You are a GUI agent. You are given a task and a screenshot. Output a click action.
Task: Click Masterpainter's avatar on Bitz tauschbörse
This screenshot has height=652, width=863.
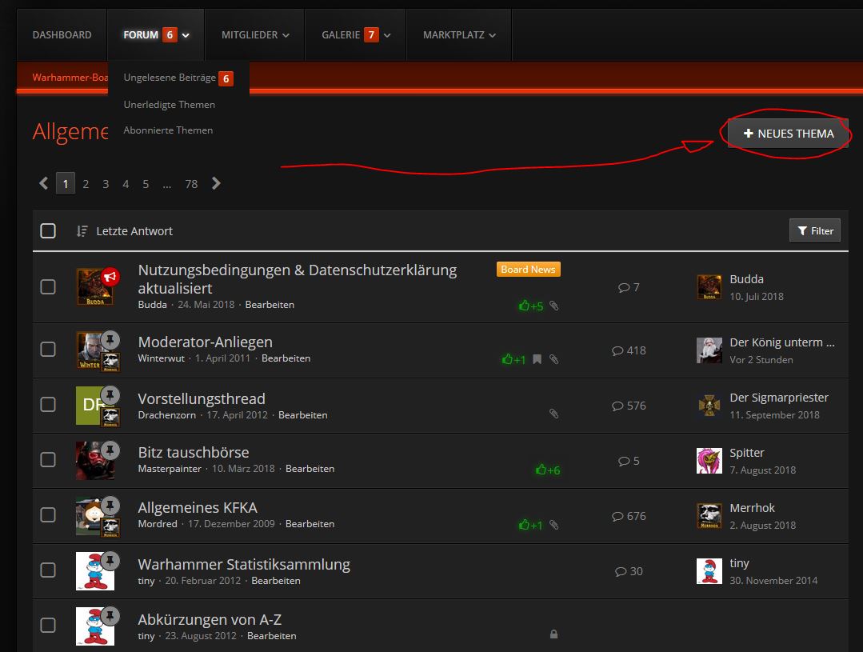click(94, 460)
